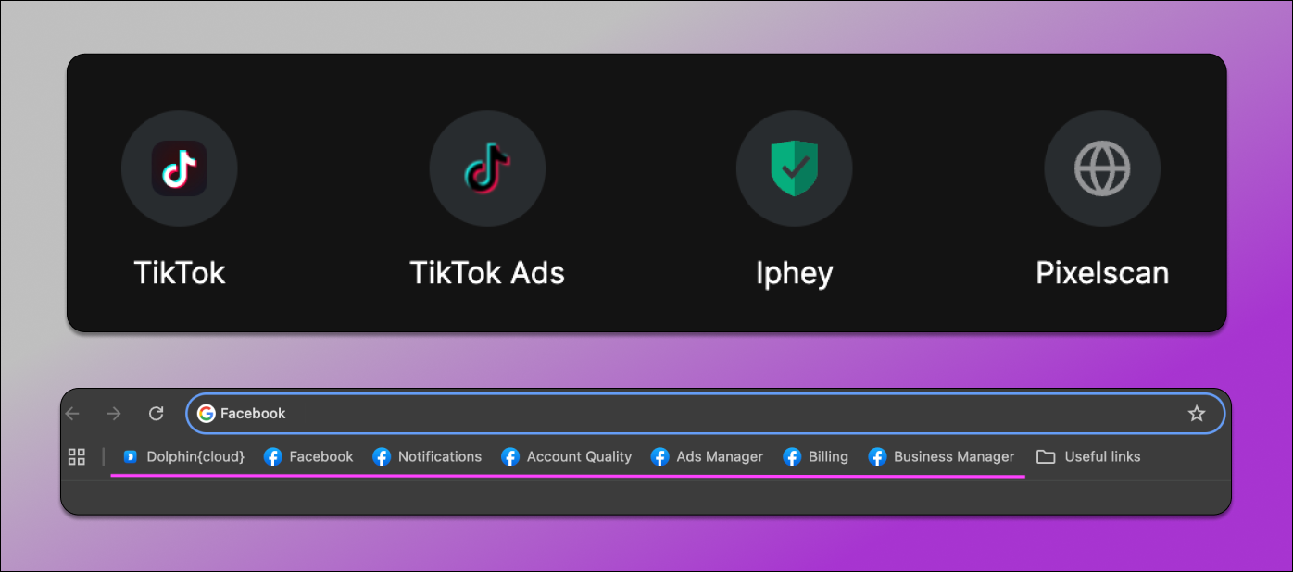Open the apps grid icon in bookmarks bar
The width and height of the screenshot is (1293, 572).
pyautogui.click(x=77, y=456)
